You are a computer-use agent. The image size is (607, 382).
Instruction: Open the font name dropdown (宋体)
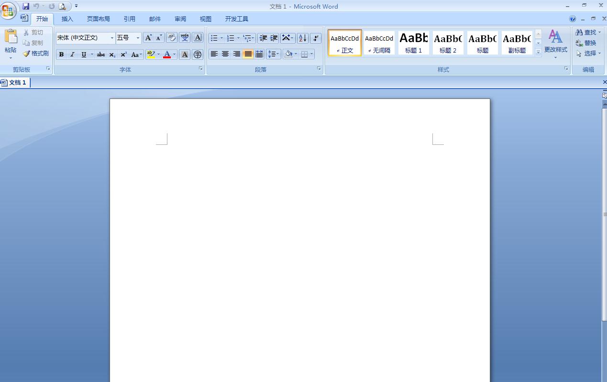[112, 38]
